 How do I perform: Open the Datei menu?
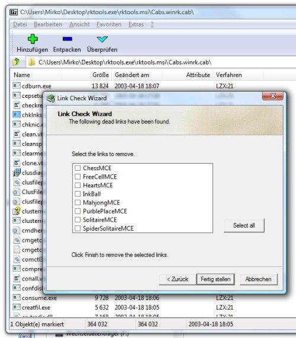pos(20,24)
